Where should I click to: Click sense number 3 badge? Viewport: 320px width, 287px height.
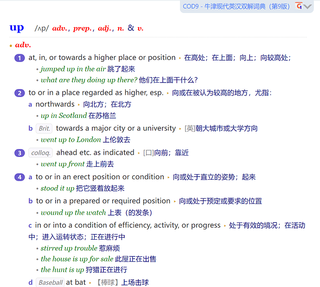click(19, 153)
